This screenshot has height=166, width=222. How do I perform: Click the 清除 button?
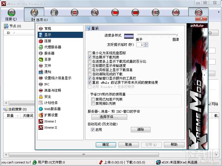(141, 129)
